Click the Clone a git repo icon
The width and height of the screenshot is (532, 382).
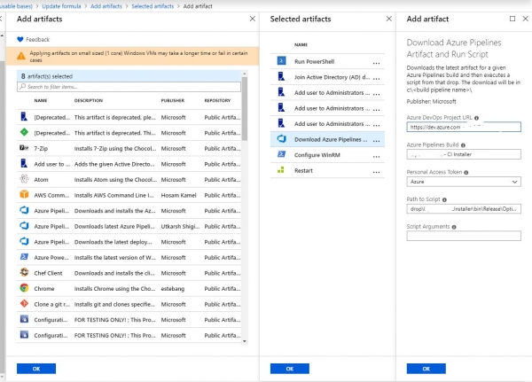(x=23, y=304)
